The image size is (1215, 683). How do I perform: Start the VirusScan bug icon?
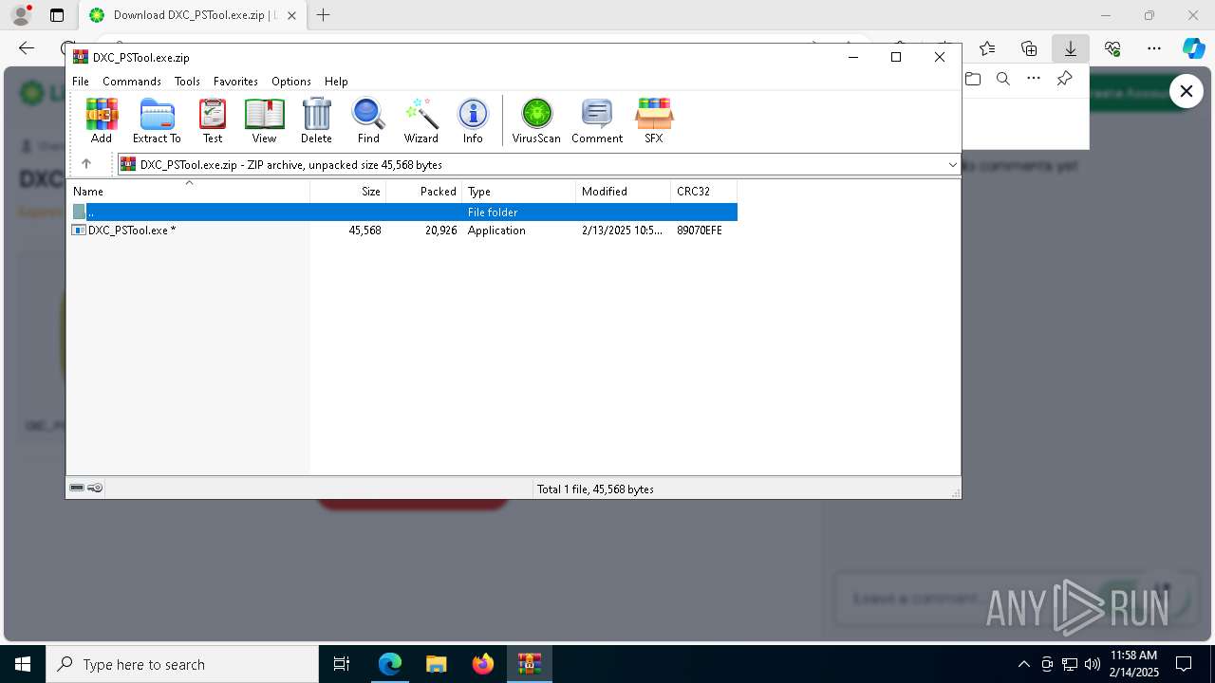(x=536, y=120)
